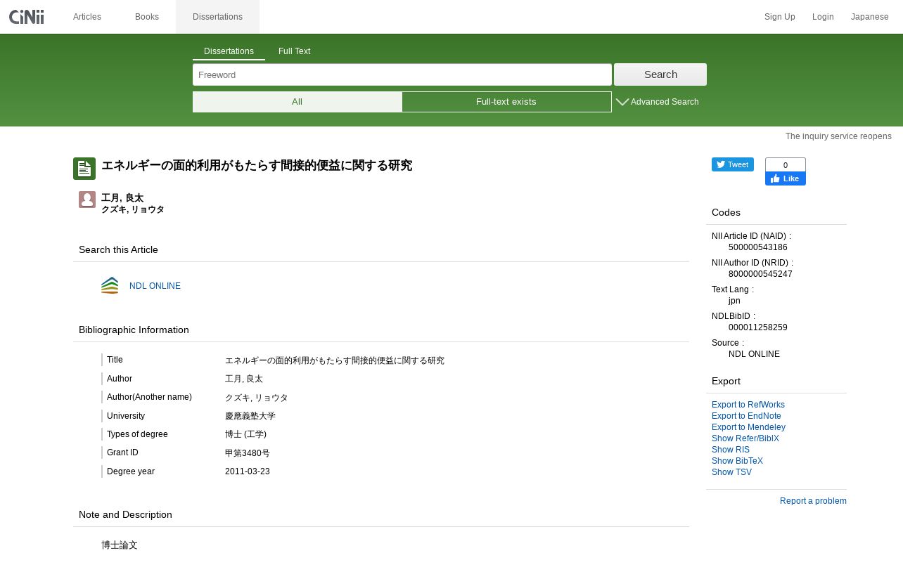This screenshot has height=586, width=903.
Task: Open the Dissertations top navigation tab
Action: click(217, 17)
